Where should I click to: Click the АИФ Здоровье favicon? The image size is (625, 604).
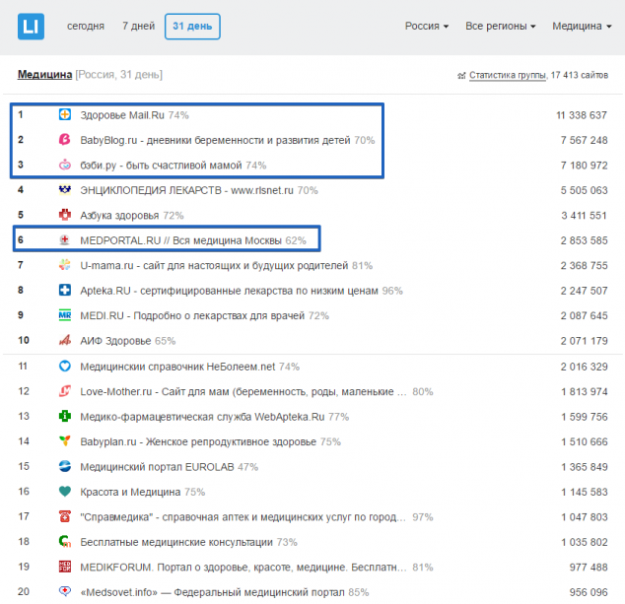(65, 340)
